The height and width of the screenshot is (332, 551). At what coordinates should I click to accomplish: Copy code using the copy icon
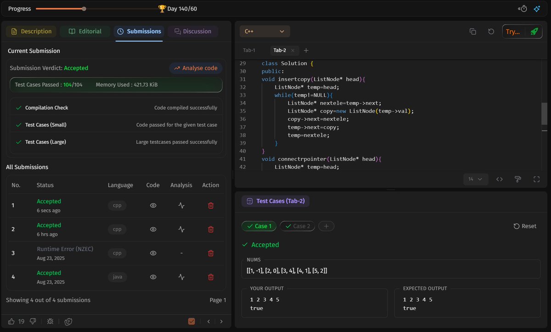(473, 32)
